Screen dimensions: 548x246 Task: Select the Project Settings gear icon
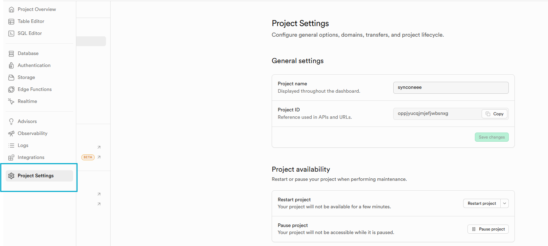12,176
